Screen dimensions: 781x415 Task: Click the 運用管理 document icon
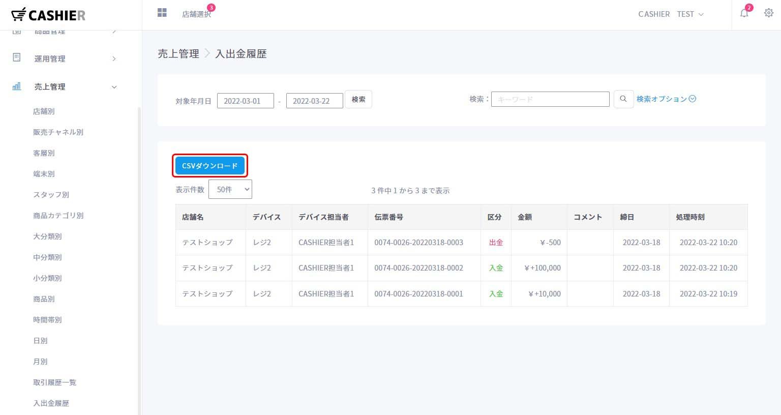coord(17,57)
